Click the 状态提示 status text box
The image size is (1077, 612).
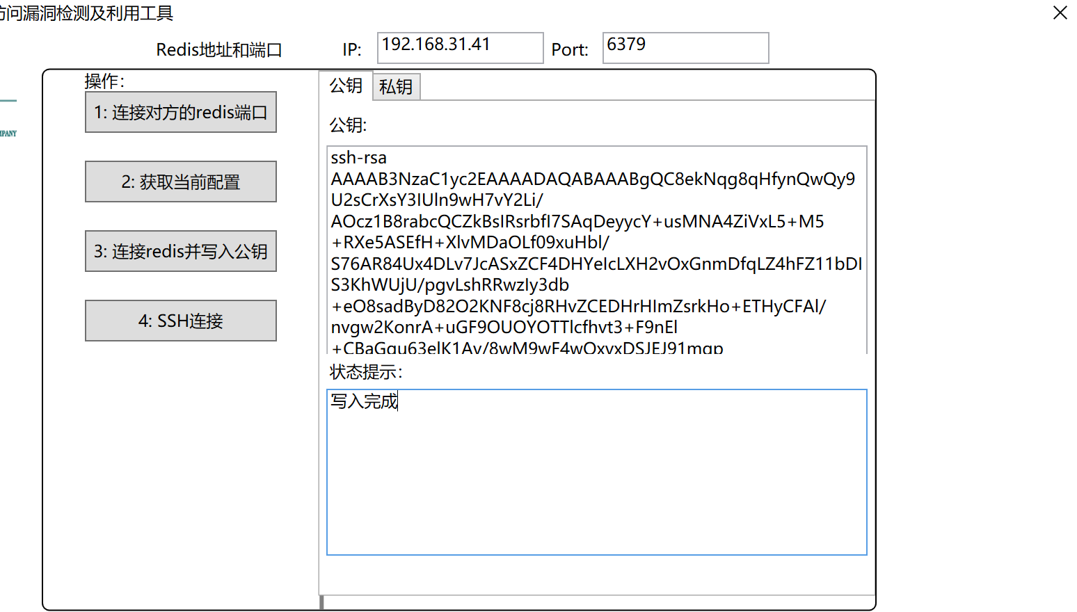point(597,472)
